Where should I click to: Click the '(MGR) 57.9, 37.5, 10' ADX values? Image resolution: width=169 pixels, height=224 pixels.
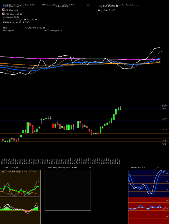pos(35,28)
